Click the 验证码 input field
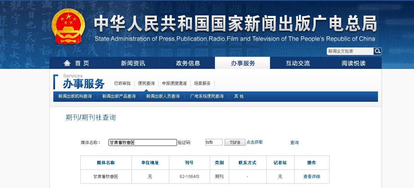The height and width of the screenshot is (188, 414). (214, 142)
